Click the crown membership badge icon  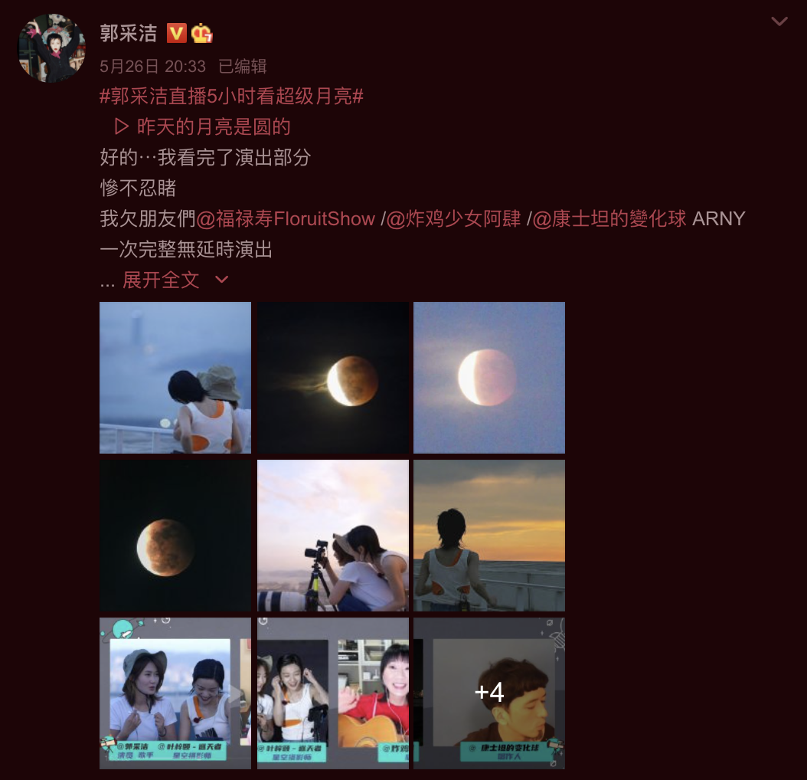(202, 34)
